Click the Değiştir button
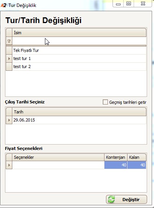Viewport: 154px width, 208px height. (126, 200)
